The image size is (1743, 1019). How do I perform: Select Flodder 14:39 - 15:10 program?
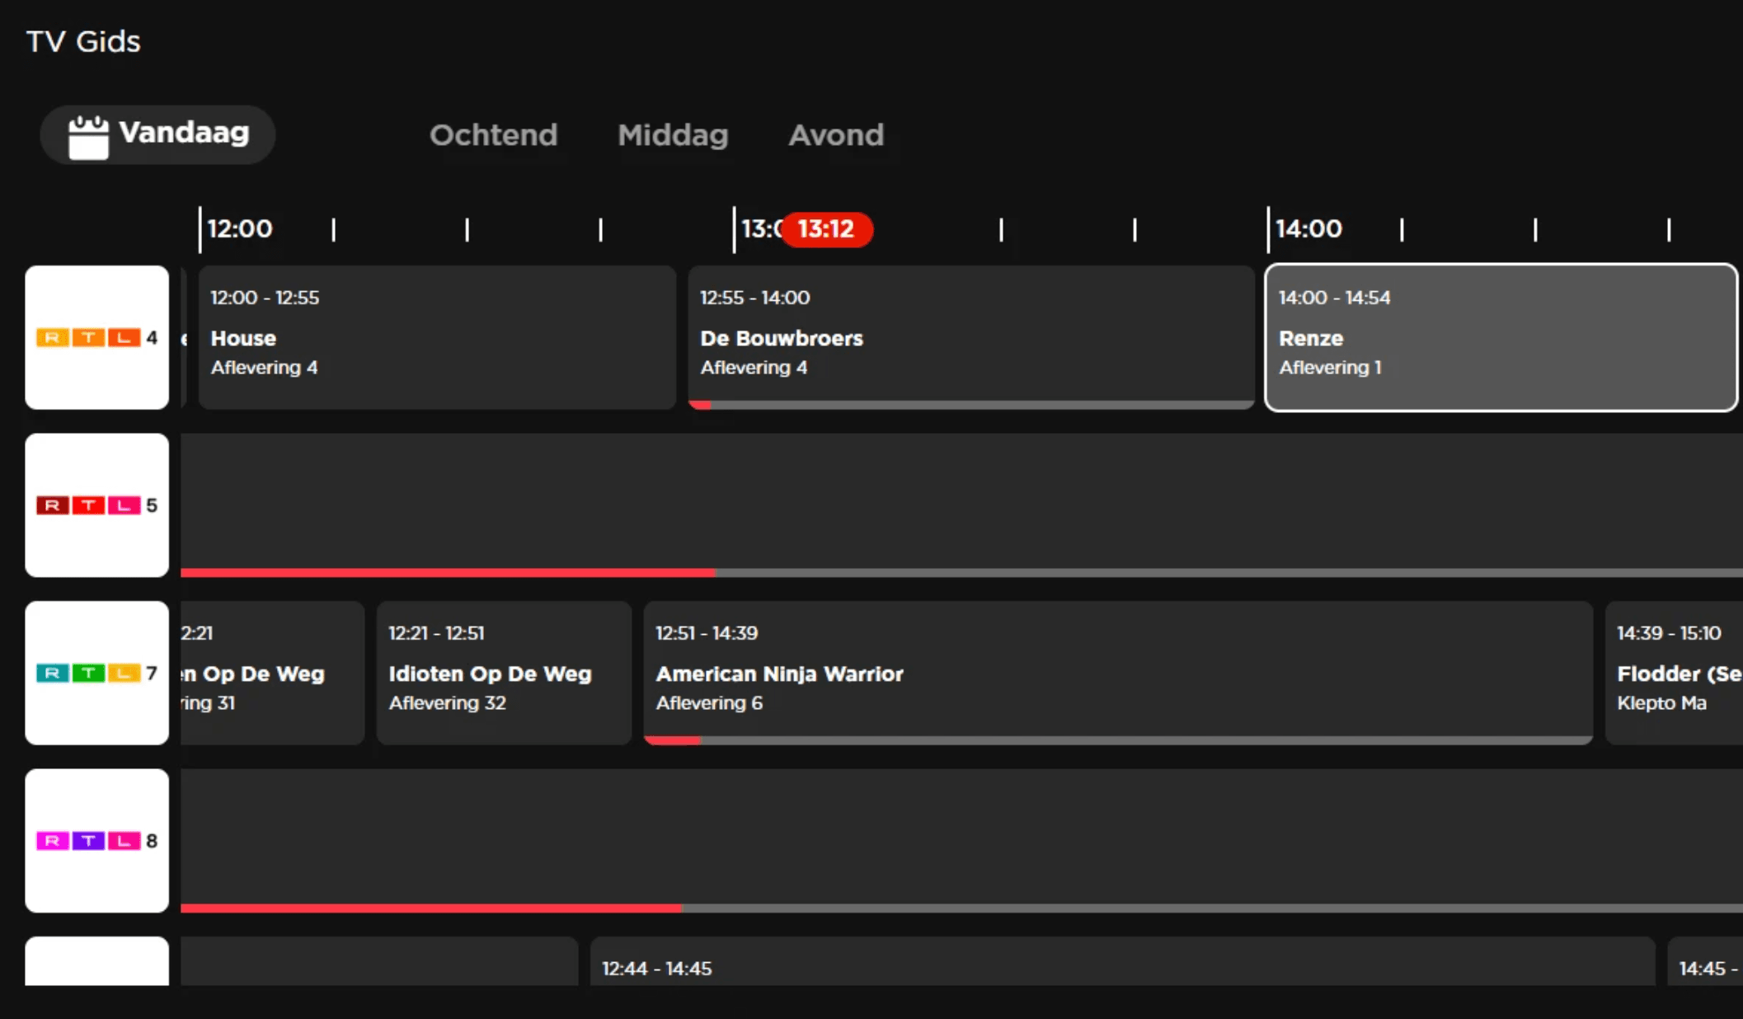click(1674, 673)
